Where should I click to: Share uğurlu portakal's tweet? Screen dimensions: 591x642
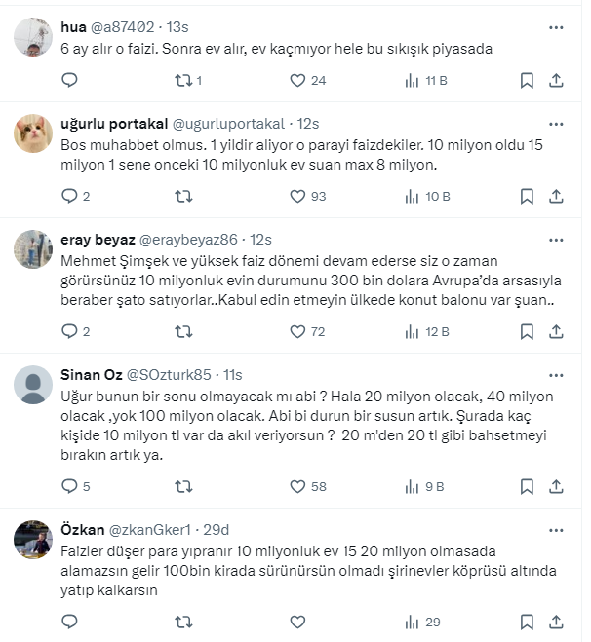556,196
